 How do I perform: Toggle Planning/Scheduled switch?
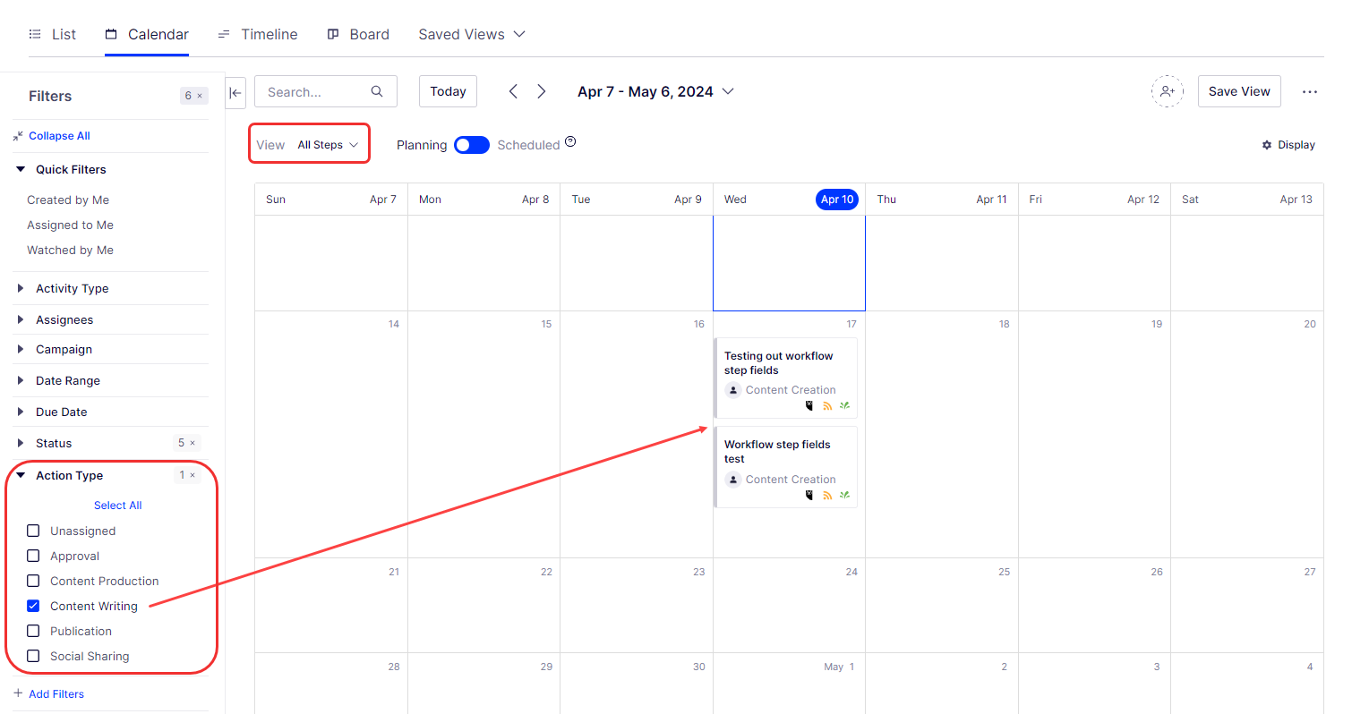point(471,145)
